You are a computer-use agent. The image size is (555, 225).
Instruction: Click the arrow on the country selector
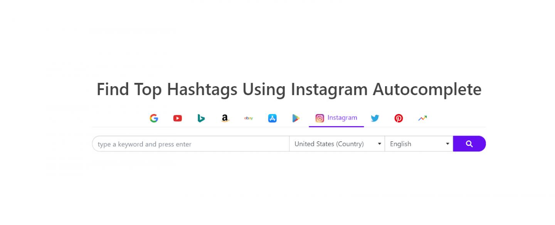(x=379, y=144)
